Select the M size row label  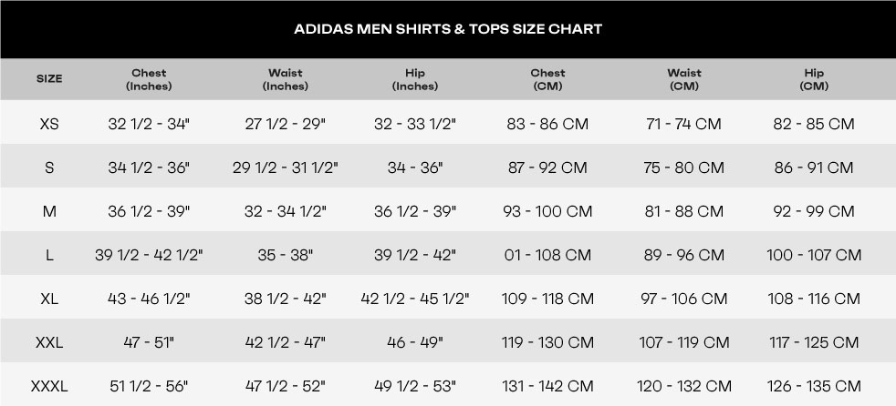tap(49, 211)
